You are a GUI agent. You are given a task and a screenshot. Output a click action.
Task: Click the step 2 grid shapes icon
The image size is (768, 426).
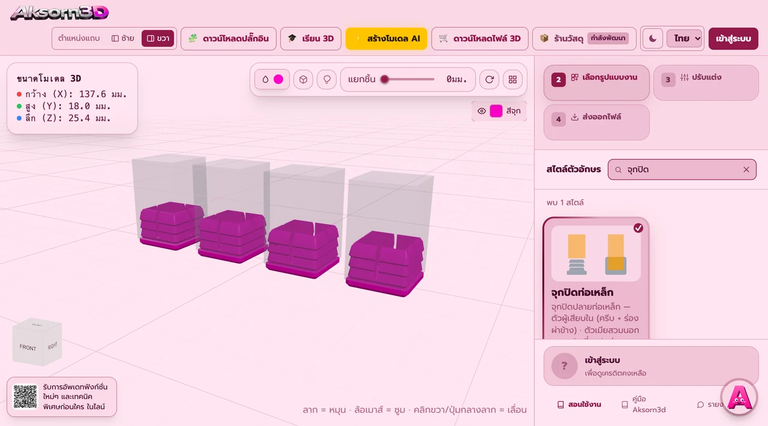tap(575, 77)
